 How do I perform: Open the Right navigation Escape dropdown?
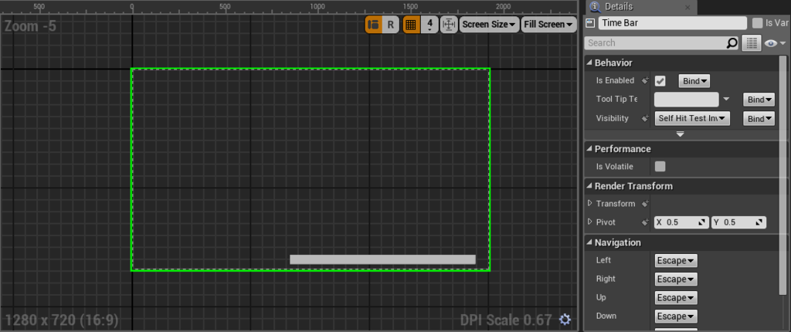pyautogui.click(x=676, y=279)
